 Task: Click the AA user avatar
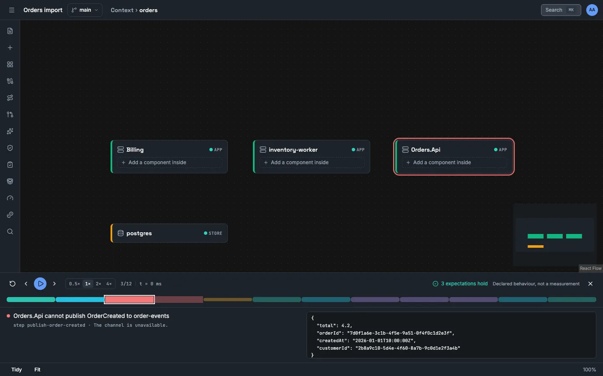tap(592, 10)
